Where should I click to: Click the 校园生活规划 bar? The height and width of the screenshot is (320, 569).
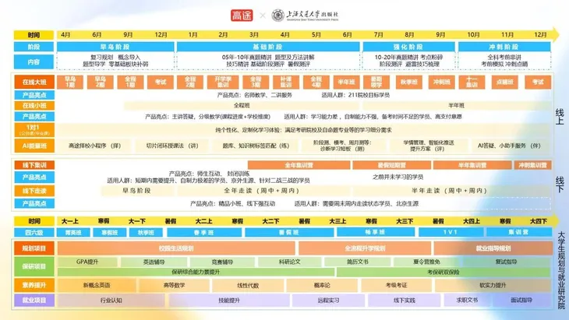tap(176, 248)
